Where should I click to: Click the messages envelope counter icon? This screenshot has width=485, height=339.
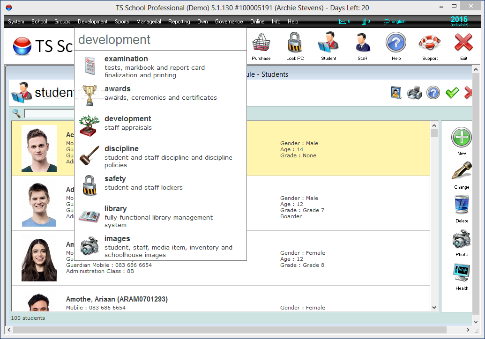(x=344, y=22)
